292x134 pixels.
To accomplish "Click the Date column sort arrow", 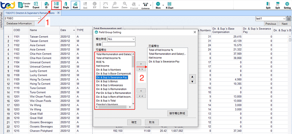I will point(74,30).
